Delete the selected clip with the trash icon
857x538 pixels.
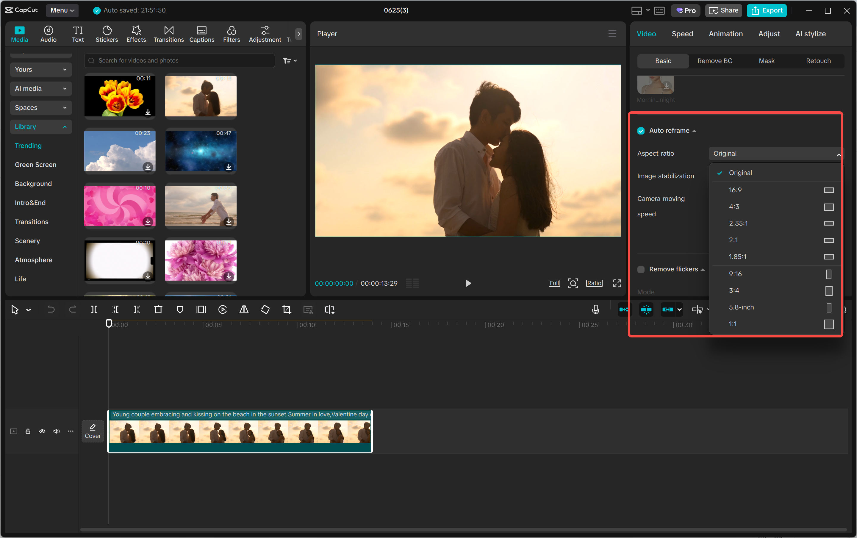click(158, 309)
